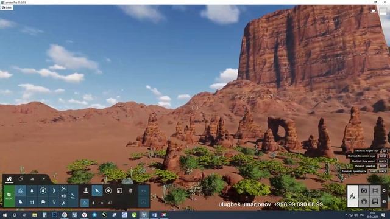
Task: Open the type-in values option icon
Action: pyautogui.click(x=110, y=203)
